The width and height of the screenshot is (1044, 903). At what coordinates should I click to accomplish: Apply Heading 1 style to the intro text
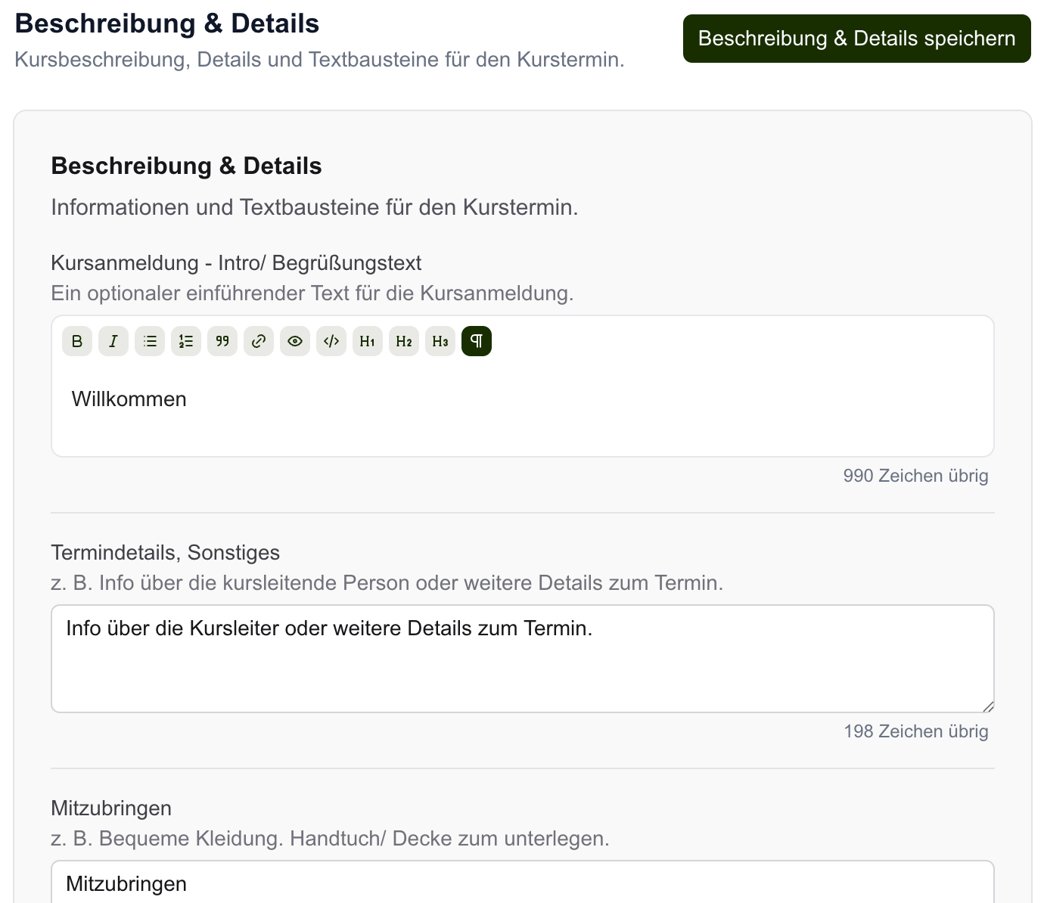click(368, 341)
